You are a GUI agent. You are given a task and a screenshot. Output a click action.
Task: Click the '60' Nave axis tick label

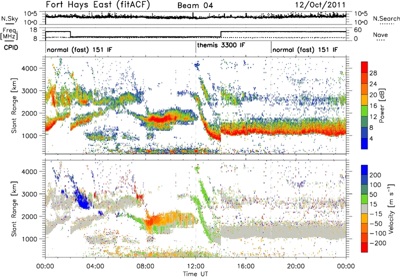pos(358,30)
